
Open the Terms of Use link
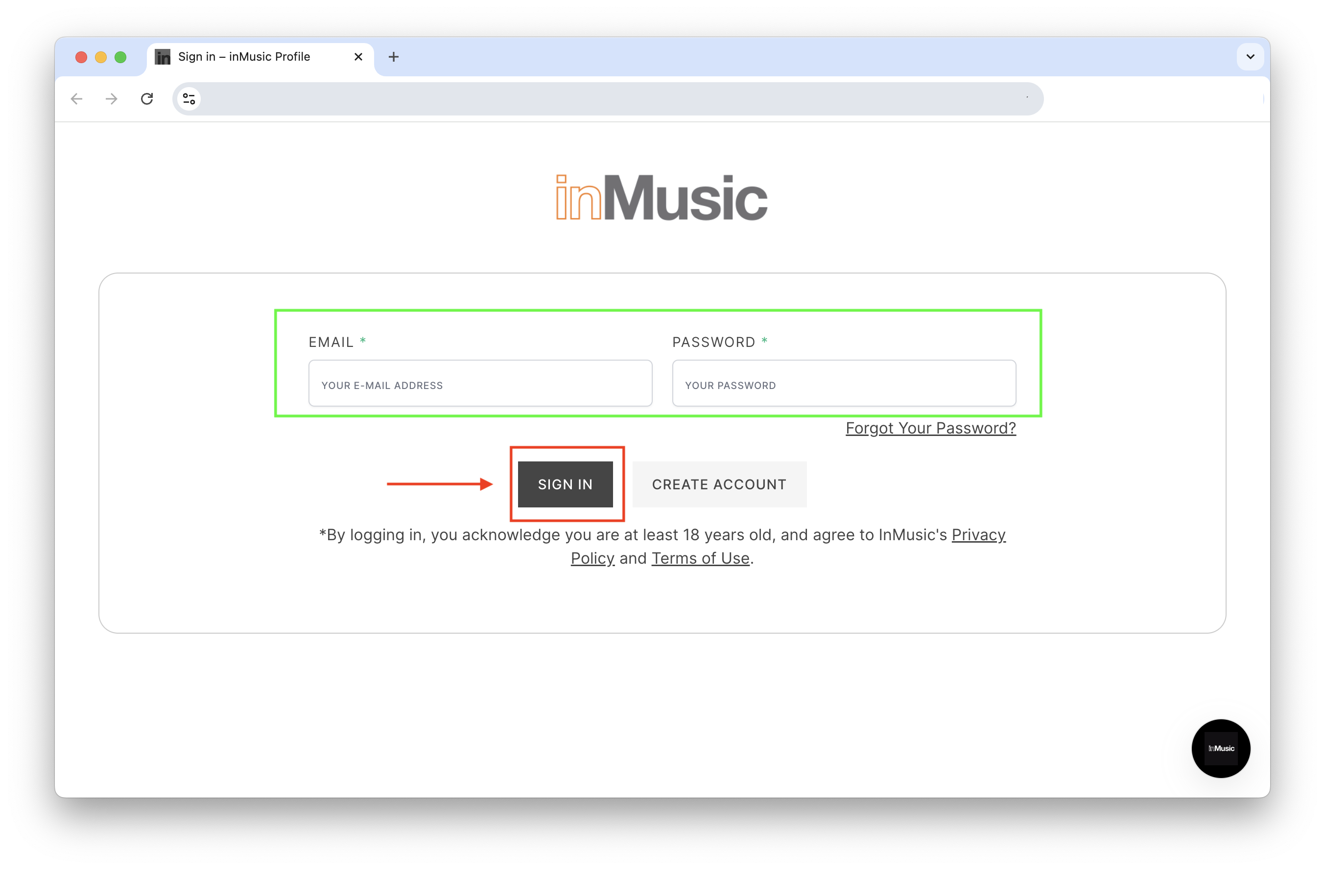click(x=700, y=558)
